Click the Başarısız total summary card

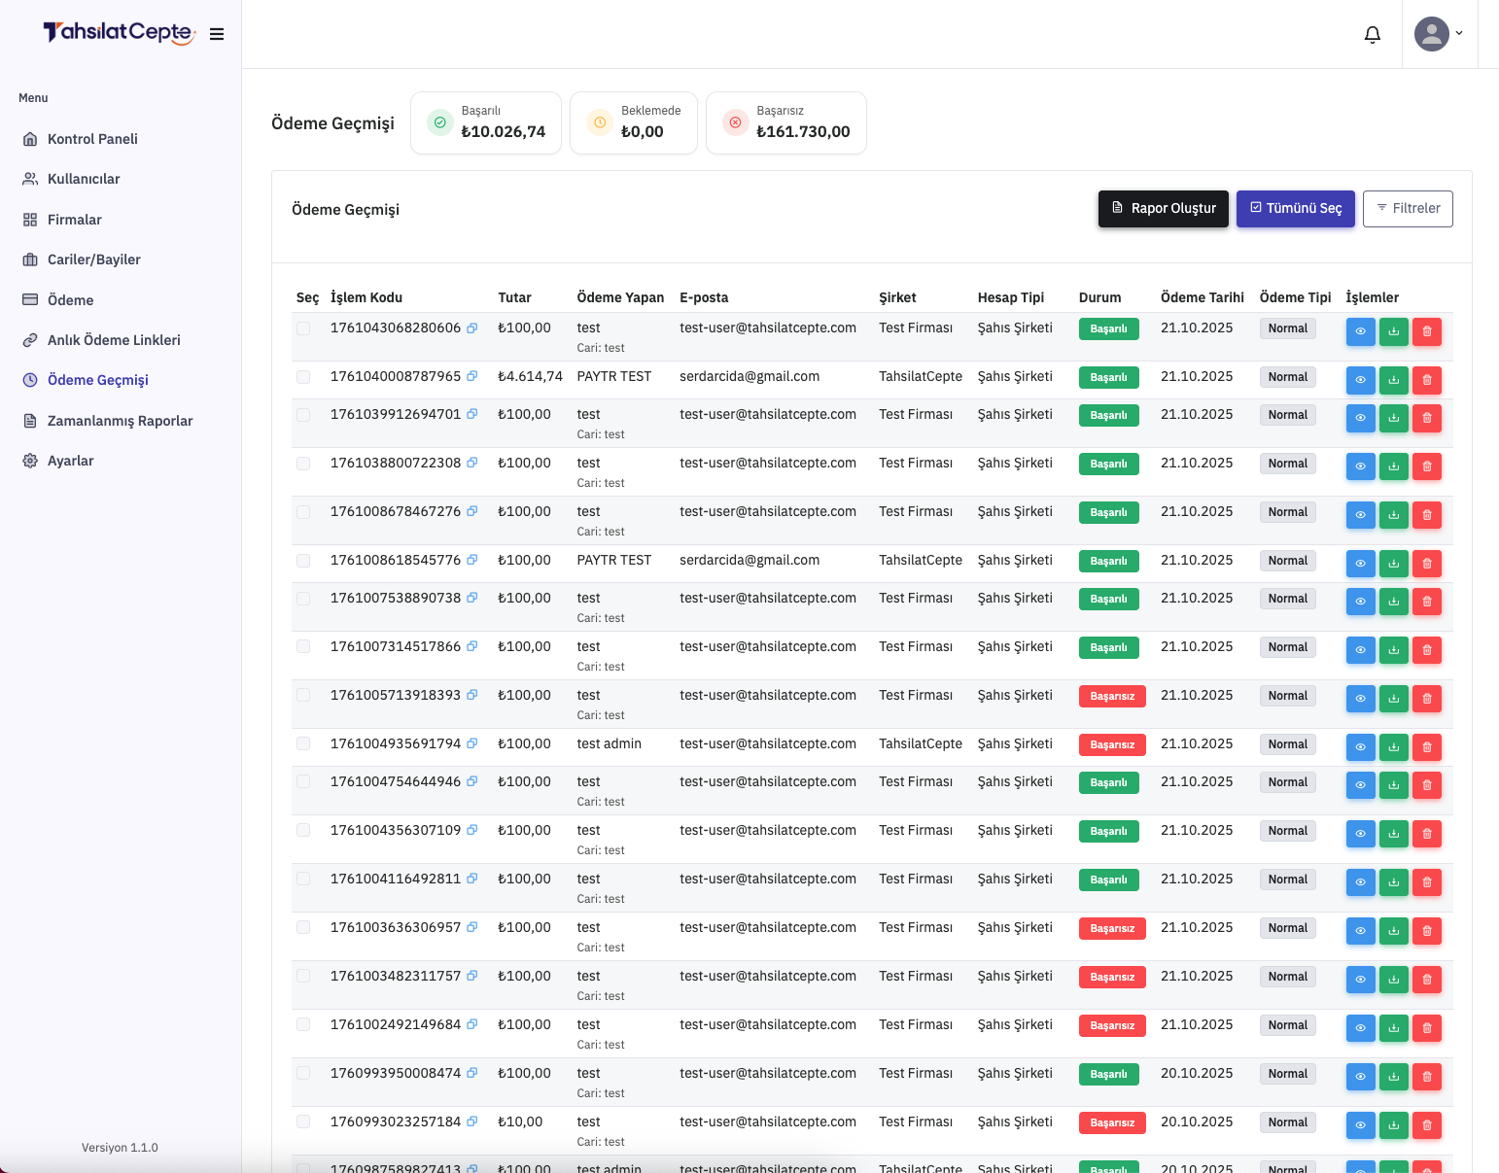(x=785, y=123)
